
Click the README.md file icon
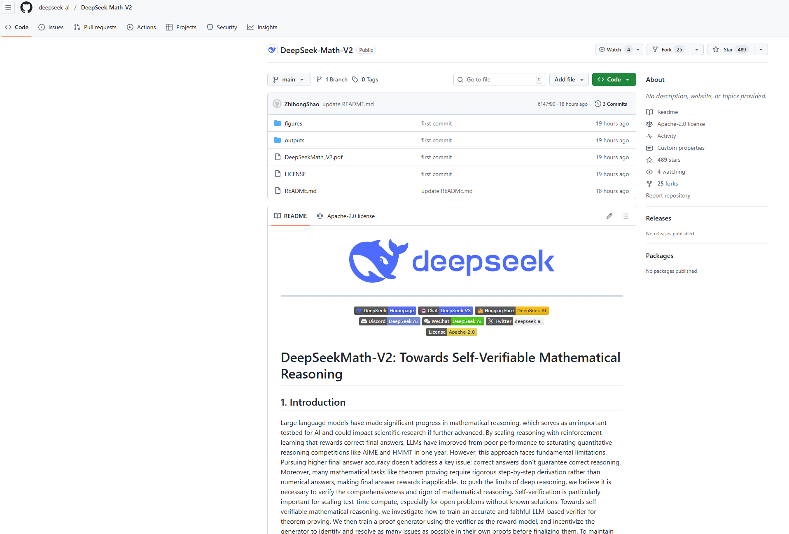tap(278, 191)
